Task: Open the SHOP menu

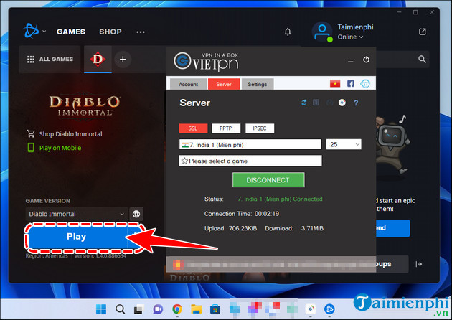Action: [110, 32]
